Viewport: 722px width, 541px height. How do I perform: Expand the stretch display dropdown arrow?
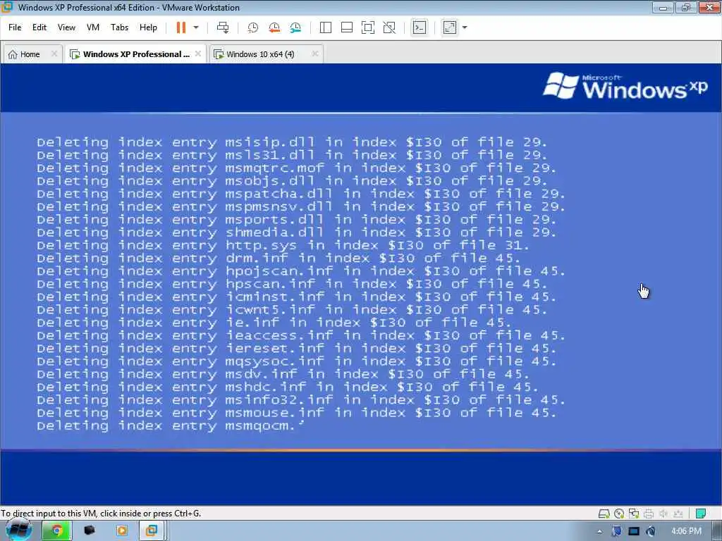465,27
